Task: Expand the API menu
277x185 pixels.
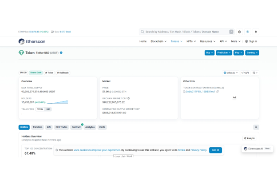Action: (x=223, y=41)
